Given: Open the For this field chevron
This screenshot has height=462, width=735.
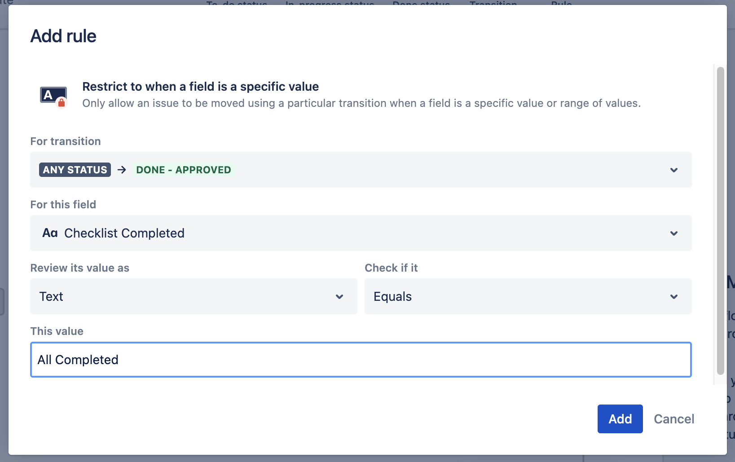Looking at the screenshot, I should click(673, 233).
